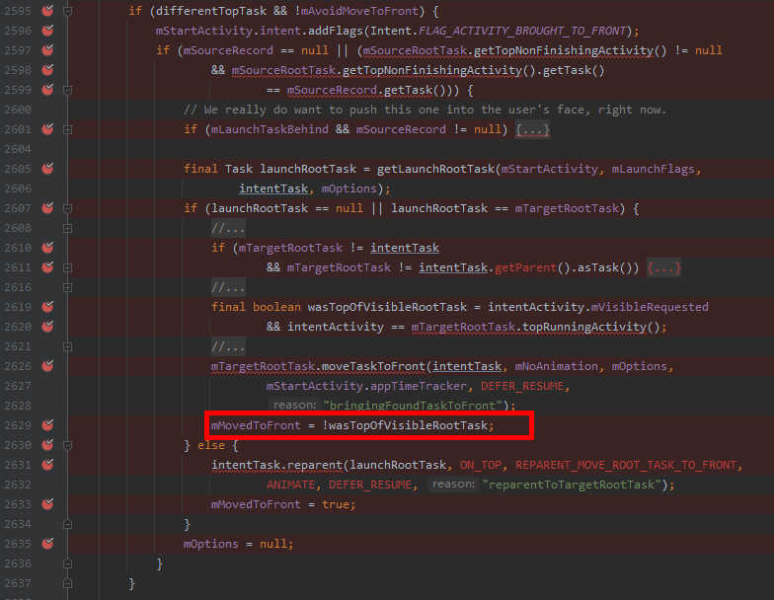Click line number 2632 in the gutter
Viewport: 774px width, 600px height.
(18, 485)
